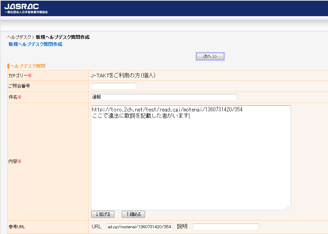
Task: Click the 参考URL label
Action: tap(17, 227)
